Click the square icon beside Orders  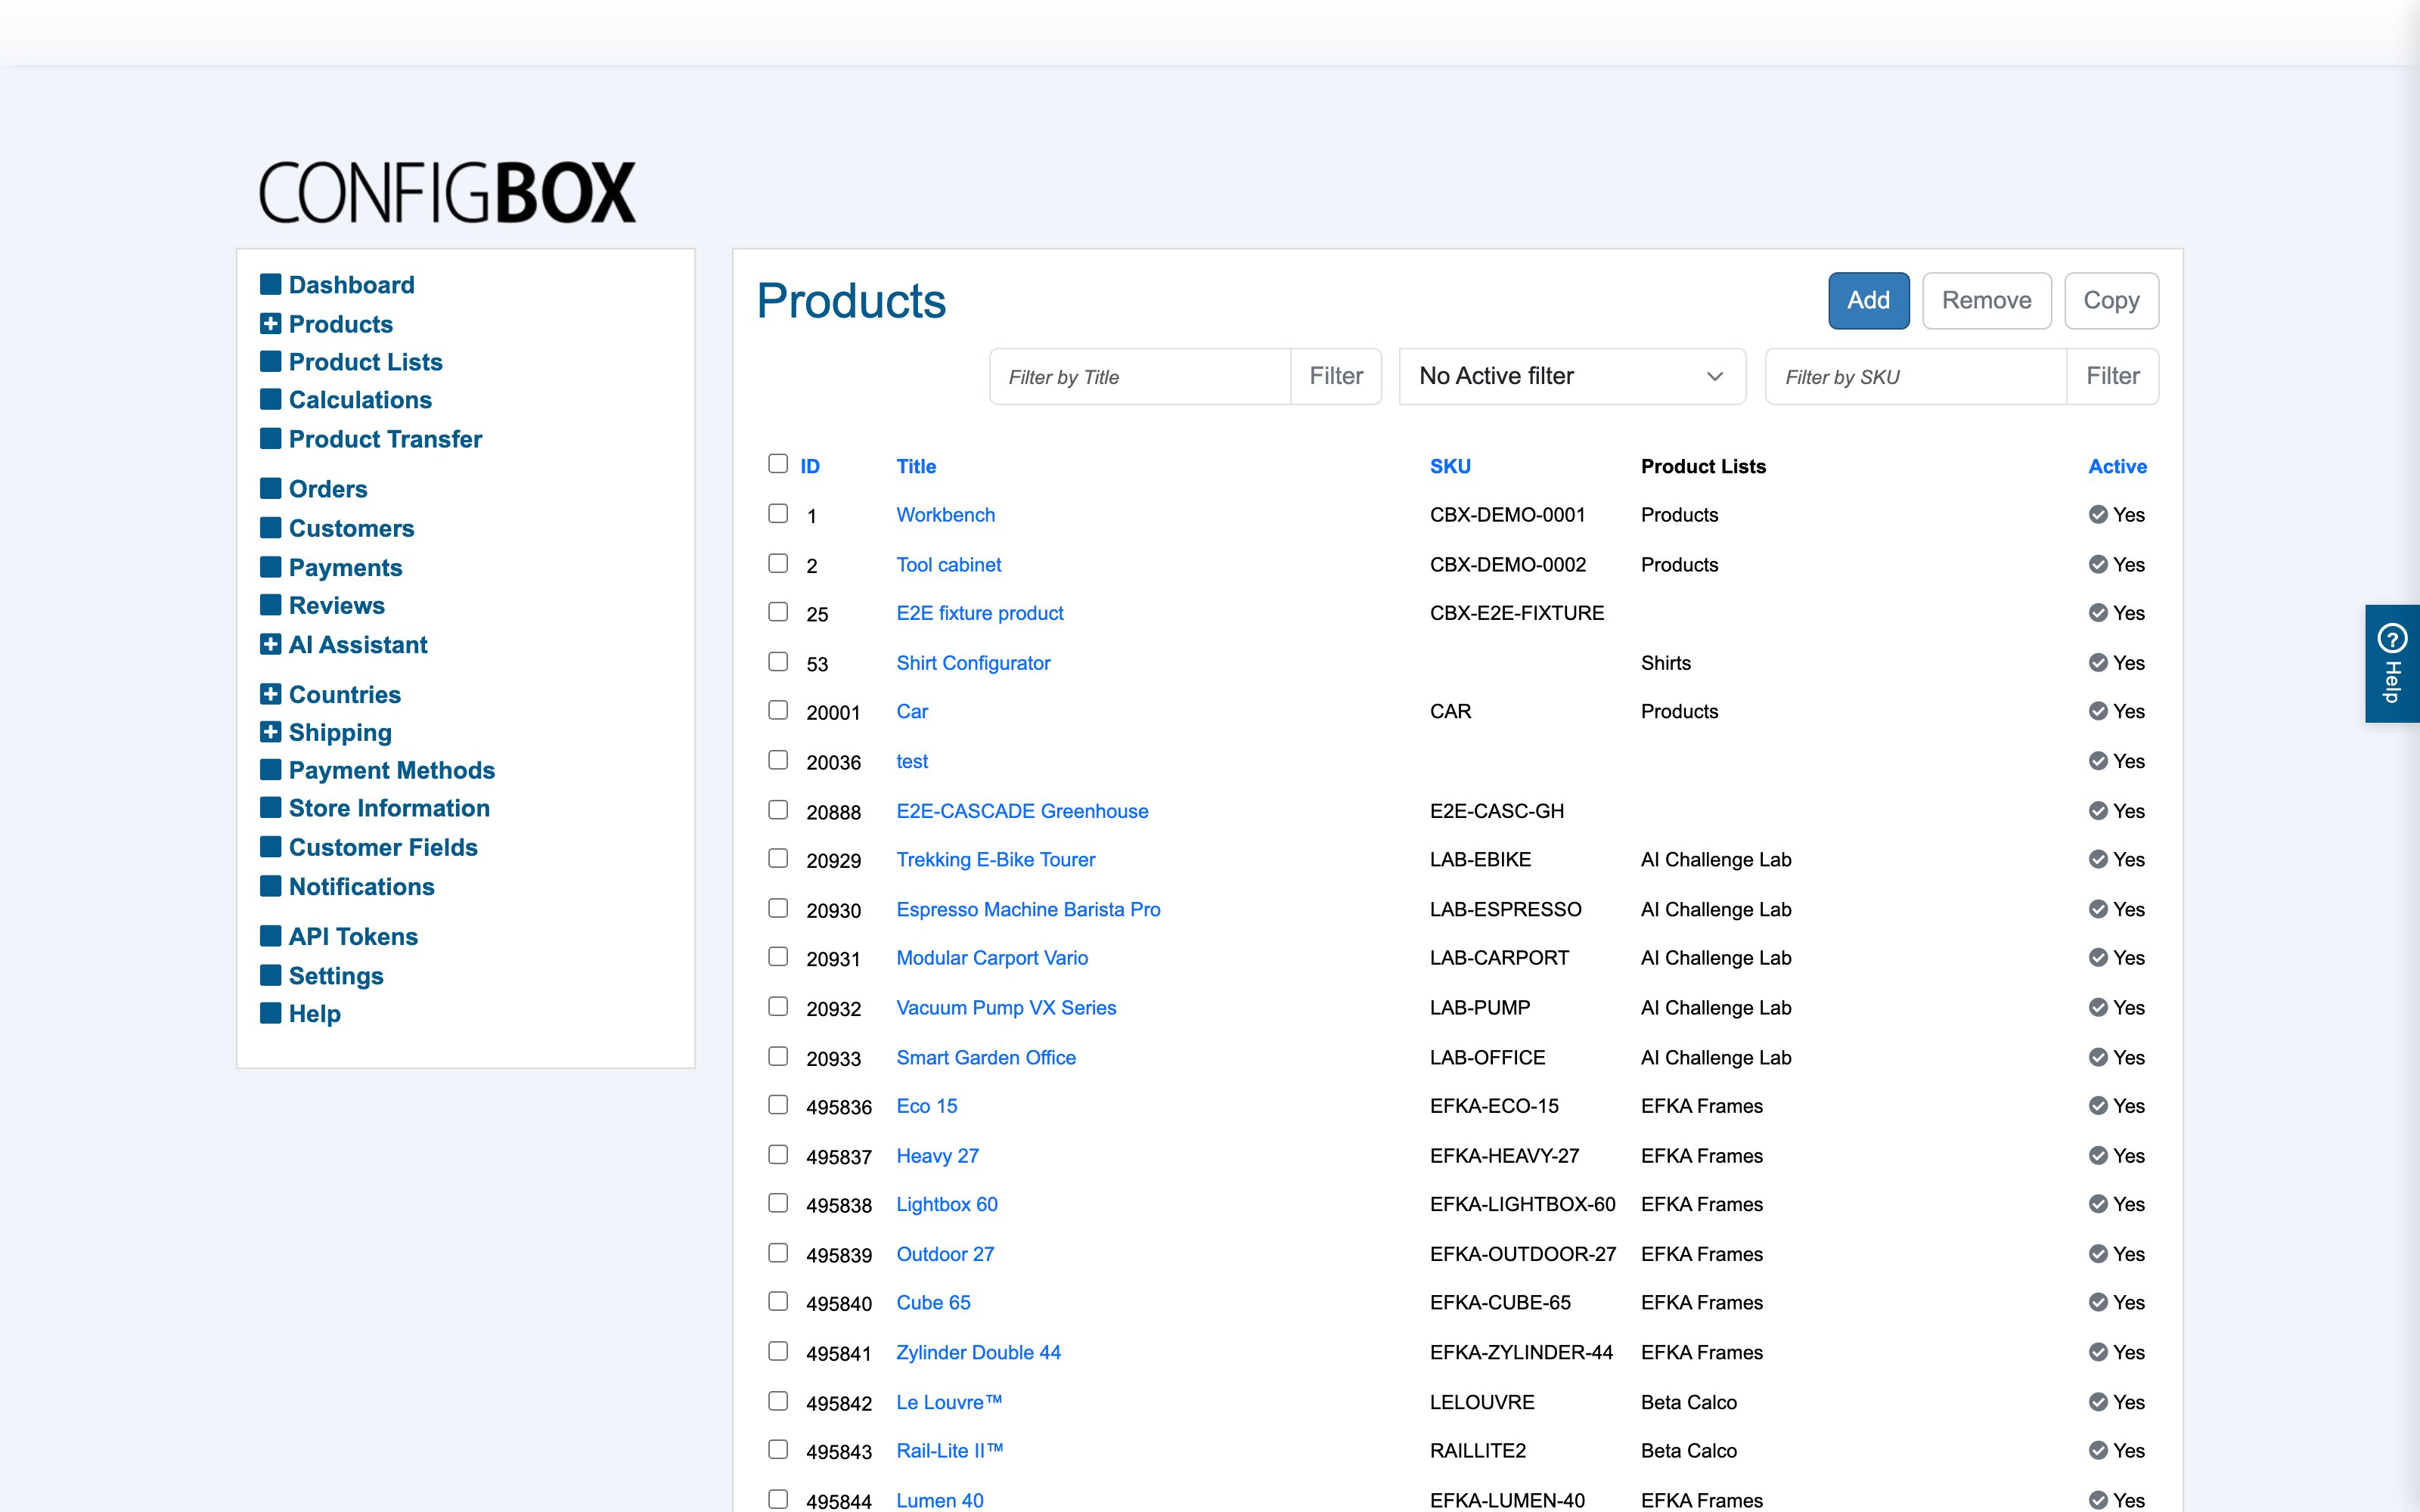[x=270, y=488]
